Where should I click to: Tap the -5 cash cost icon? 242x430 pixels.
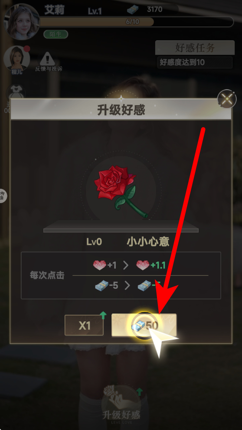[101, 286]
